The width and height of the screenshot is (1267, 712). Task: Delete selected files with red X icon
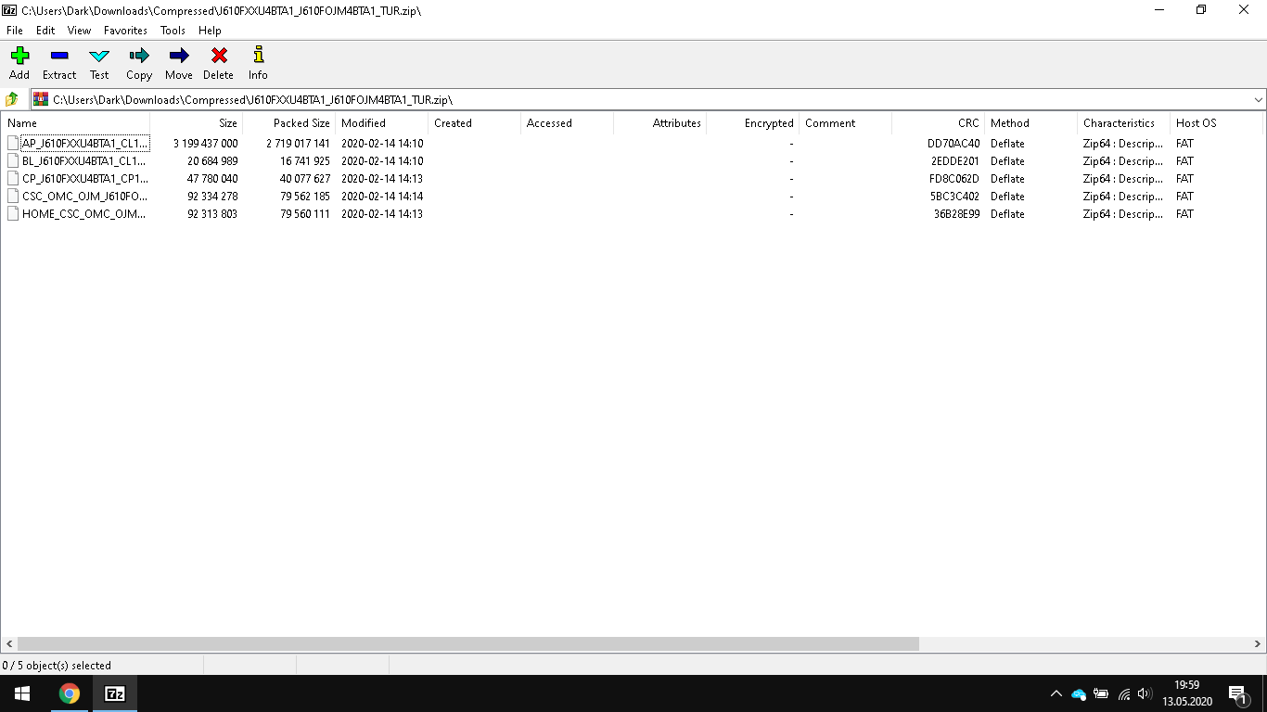[219, 57]
